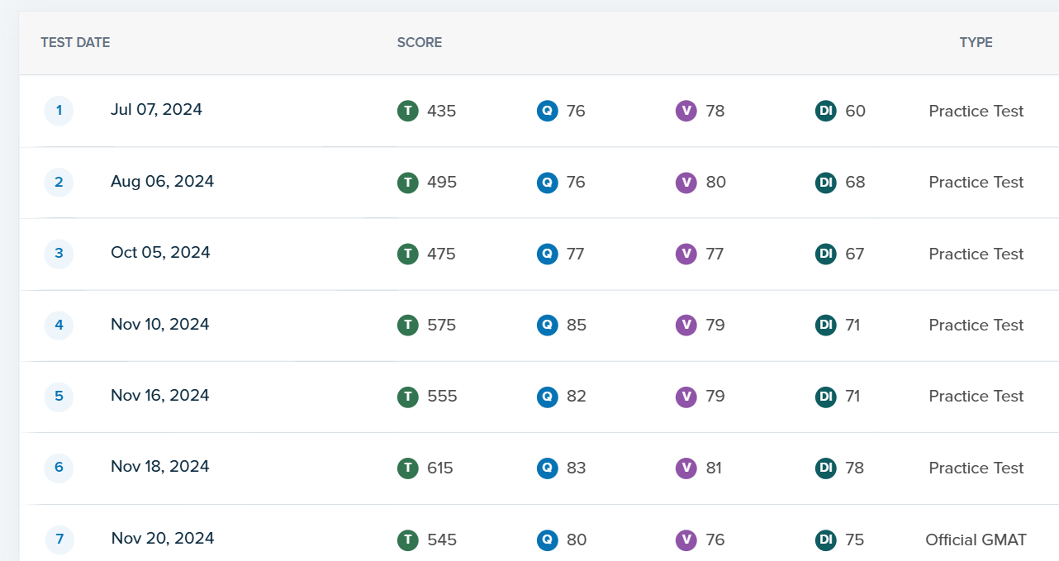Click the purple V icon in Aug 06 row
1059x561 pixels.
686,182
